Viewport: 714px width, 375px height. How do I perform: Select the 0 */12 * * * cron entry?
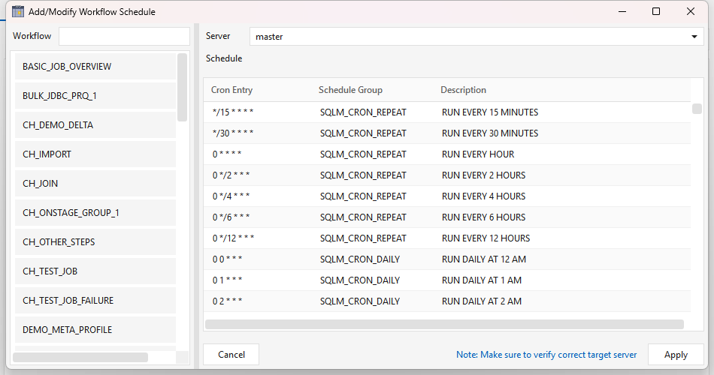pos(233,238)
